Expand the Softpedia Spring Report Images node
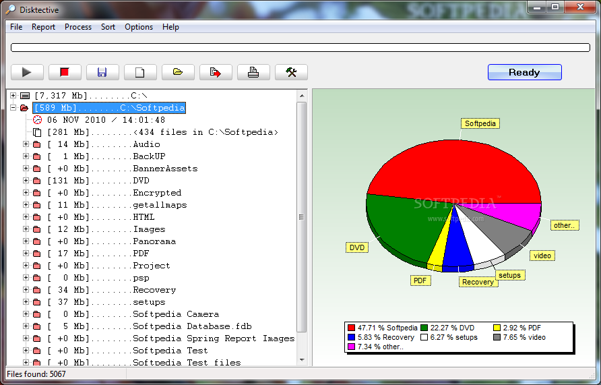 click(26, 338)
